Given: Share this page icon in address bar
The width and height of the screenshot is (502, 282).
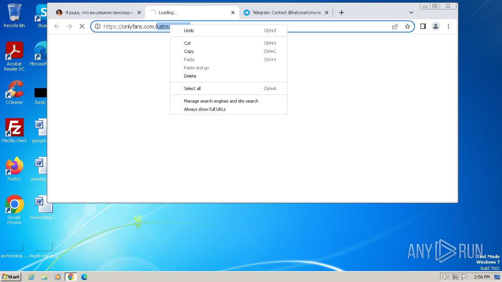Looking at the screenshot, I should pyautogui.click(x=395, y=26).
